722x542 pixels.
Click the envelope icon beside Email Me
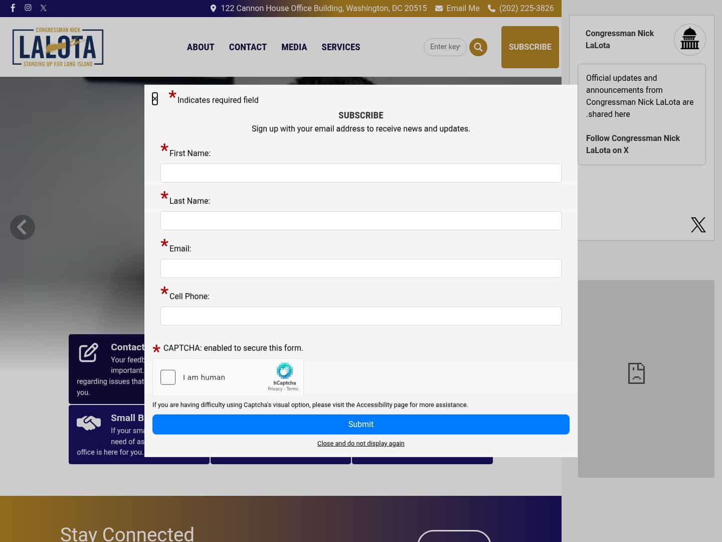pyautogui.click(x=439, y=9)
